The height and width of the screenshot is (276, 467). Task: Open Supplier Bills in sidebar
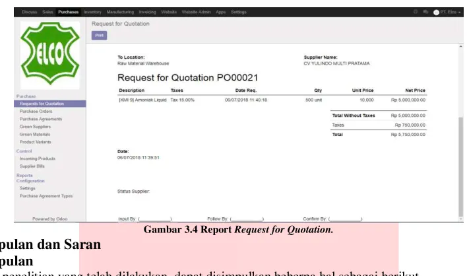click(32, 166)
